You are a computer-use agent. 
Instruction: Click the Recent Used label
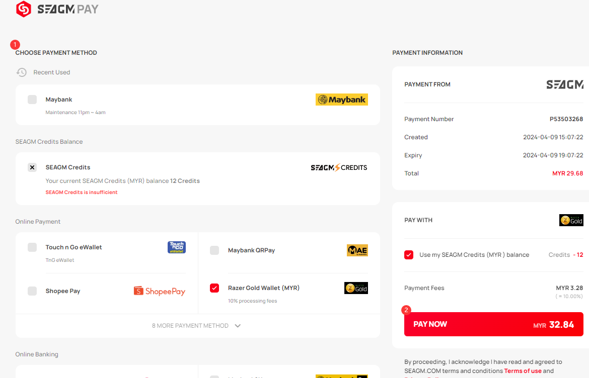point(52,72)
